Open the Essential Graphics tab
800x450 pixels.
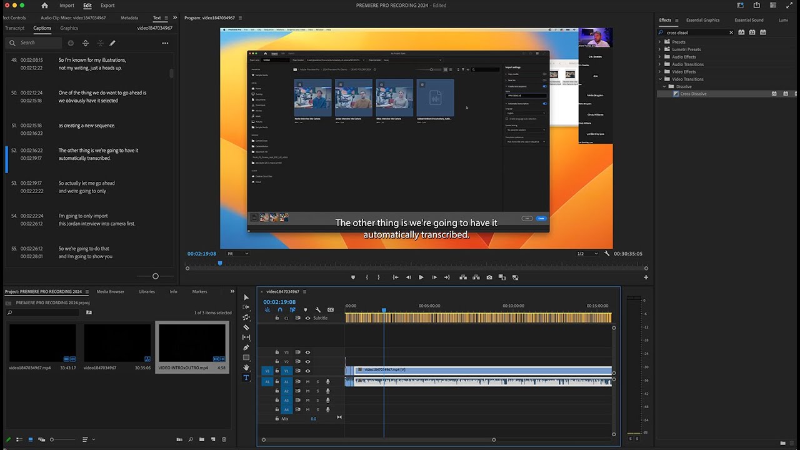(702, 20)
